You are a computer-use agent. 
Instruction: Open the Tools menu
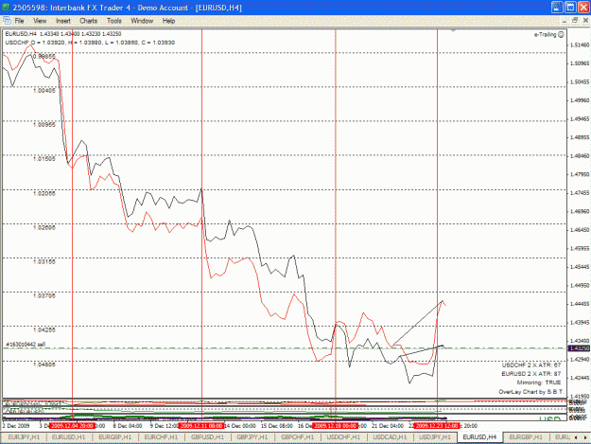(113, 21)
